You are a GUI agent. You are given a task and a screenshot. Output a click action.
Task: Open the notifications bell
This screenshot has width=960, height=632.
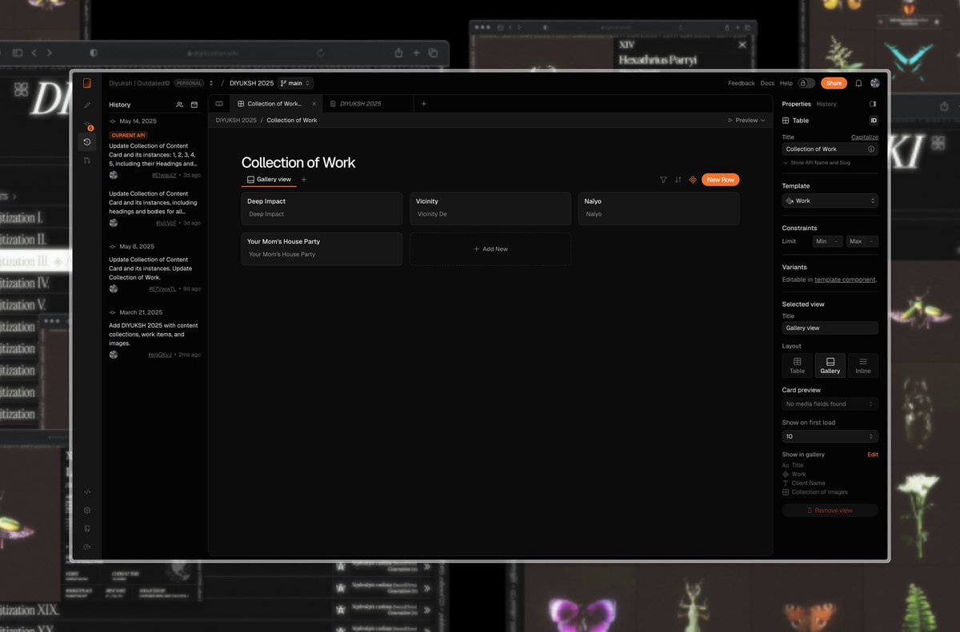[858, 83]
